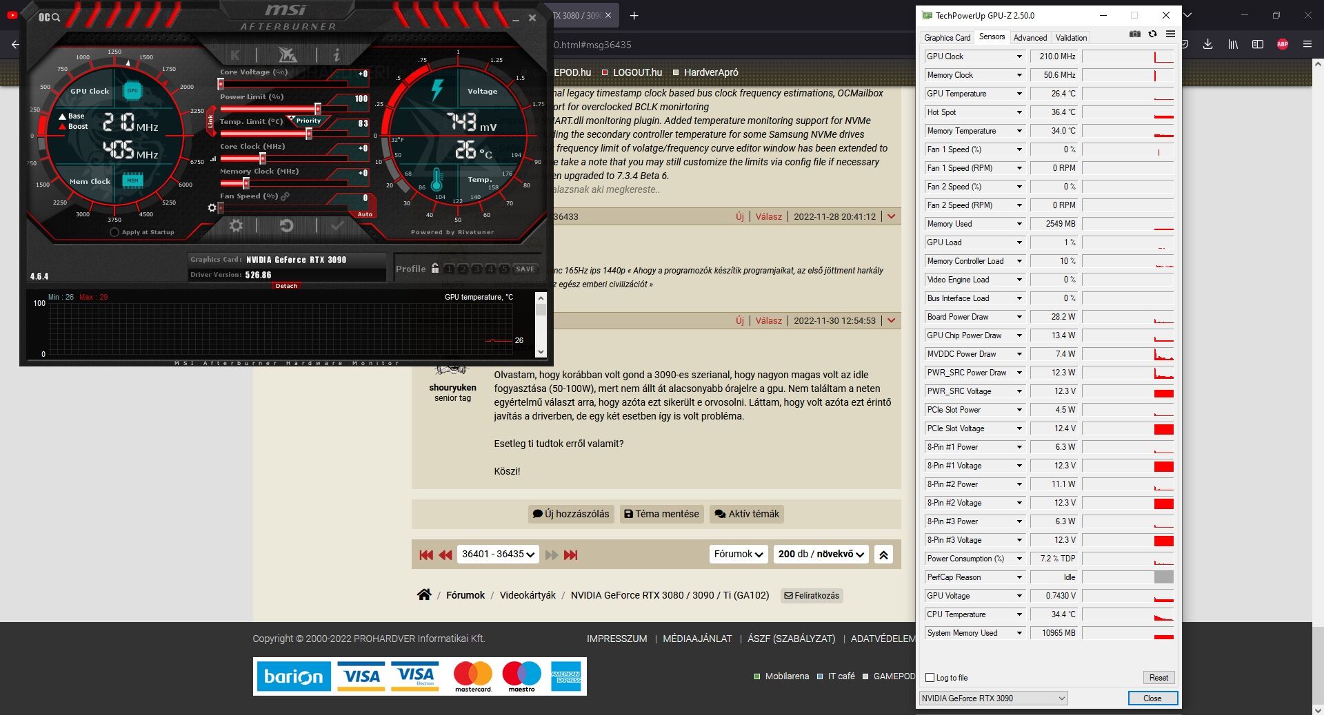Screen dimensions: 1324x715
Task: Open the 200 db / növekvő dropdown
Action: [821, 555]
